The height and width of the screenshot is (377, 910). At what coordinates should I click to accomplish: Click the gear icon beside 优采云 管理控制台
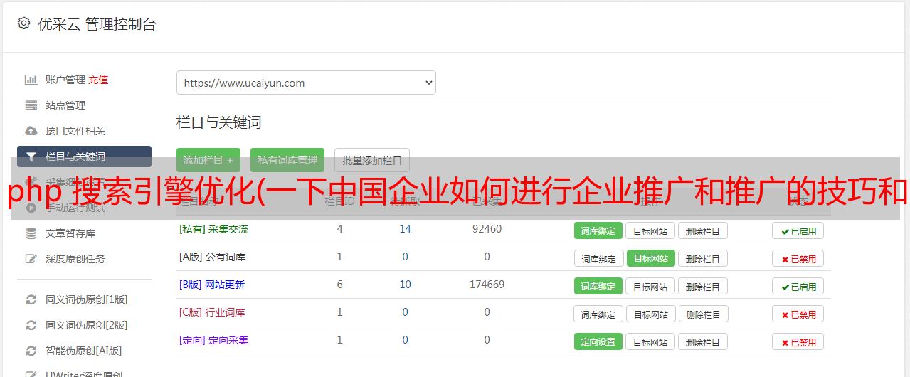(23, 23)
